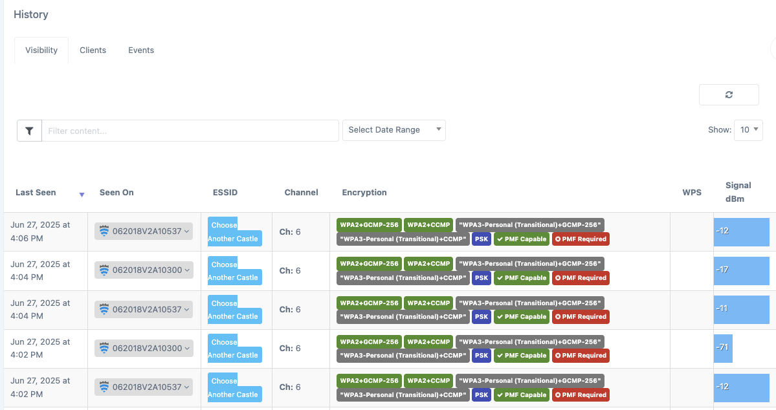Click PSK tag in 4:06 PM row

pos(482,239)
